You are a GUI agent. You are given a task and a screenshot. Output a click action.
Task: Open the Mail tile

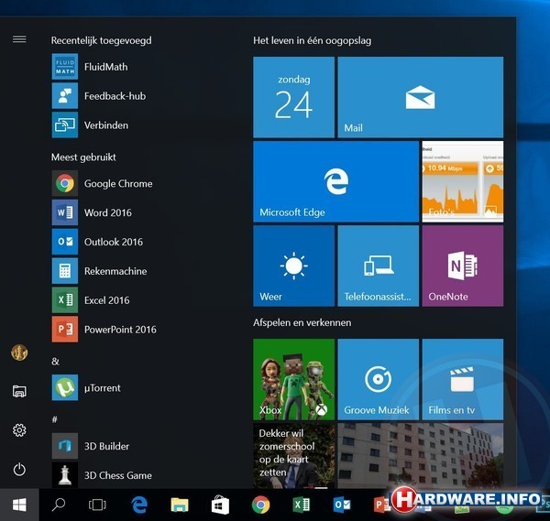[x=420, y=97]
